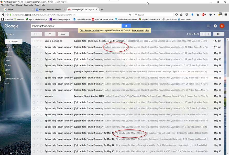229x155 pixels.
Task: Open the Inbox (14) folder
Action: 9,47
